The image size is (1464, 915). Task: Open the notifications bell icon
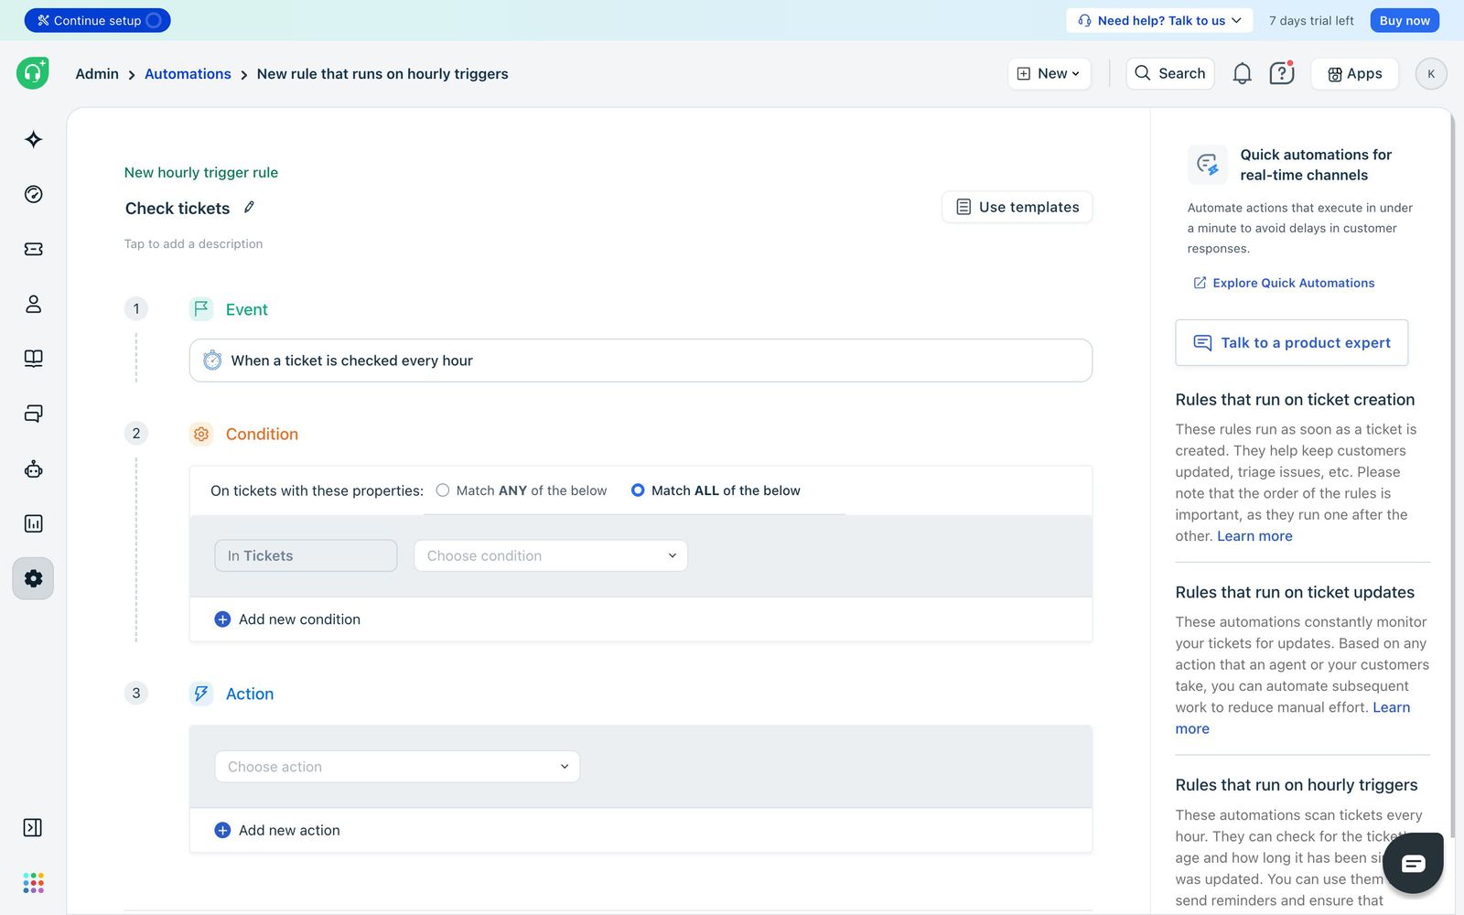click(x=1242, y=73)
